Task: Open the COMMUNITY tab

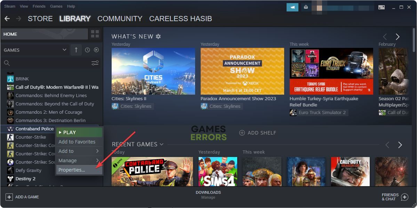Action: pyautogui.click(x=120, y=19)
